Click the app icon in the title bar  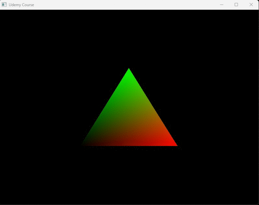pos(4,5)
